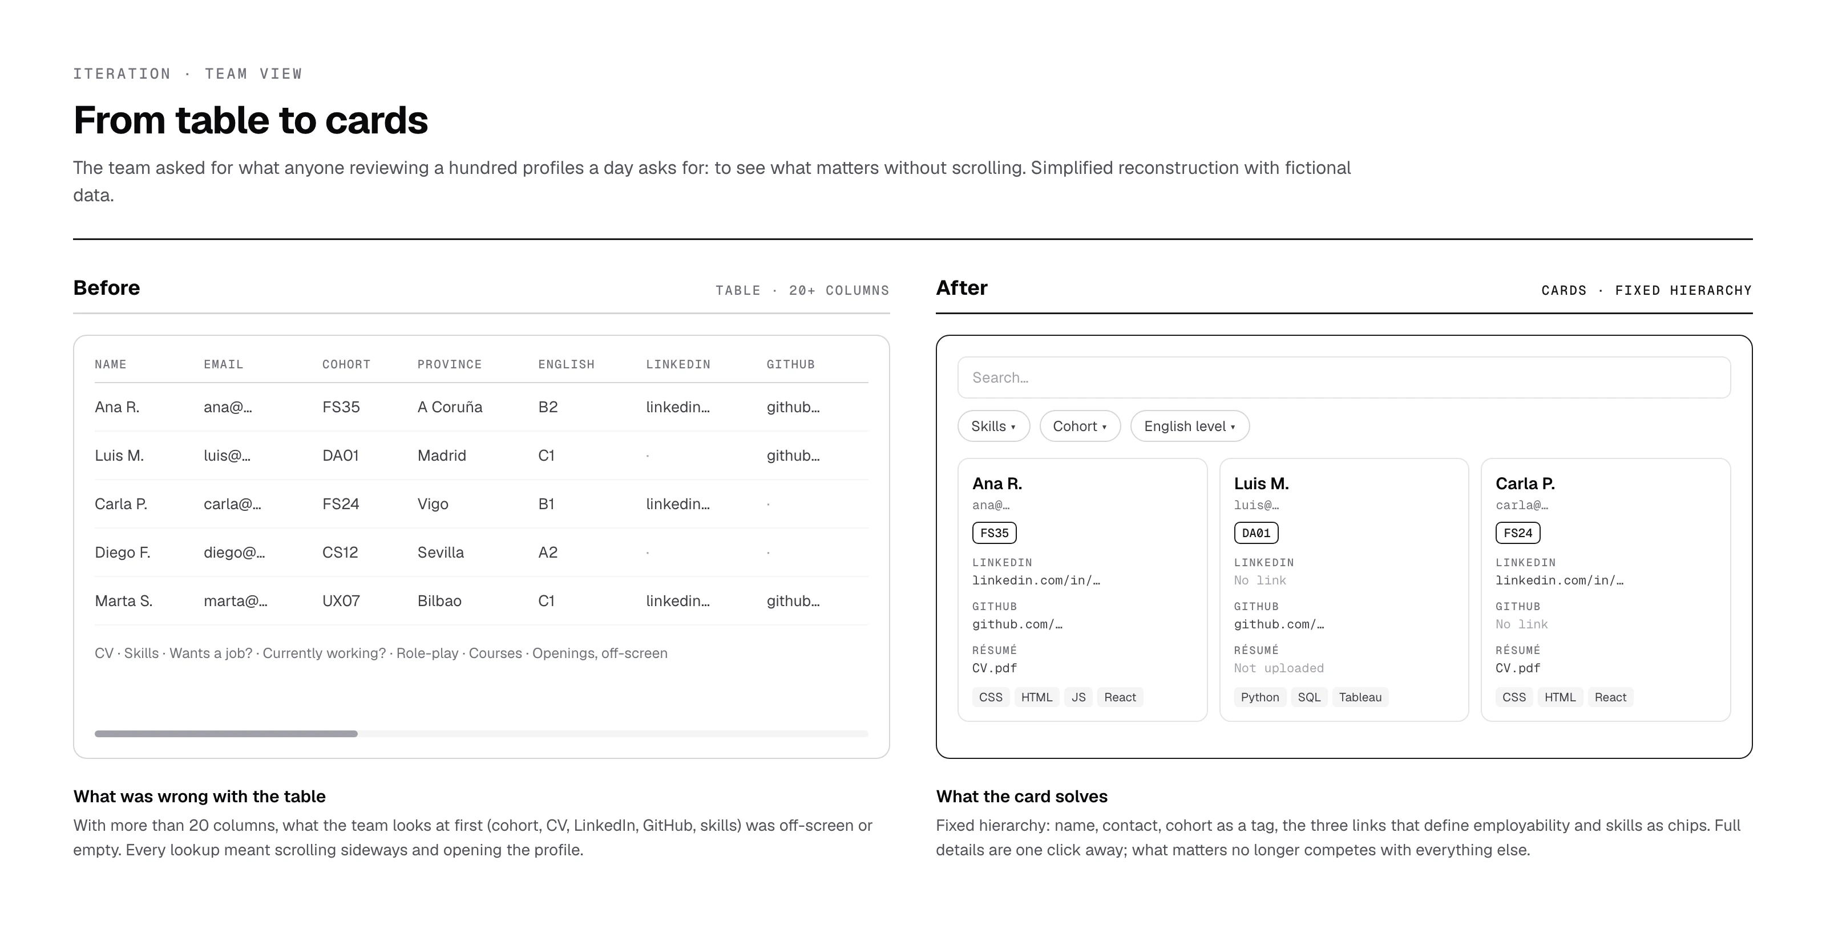Click the Cohort column header
The width and height of the screenshot is (1826, 926).
click(346, 364)
